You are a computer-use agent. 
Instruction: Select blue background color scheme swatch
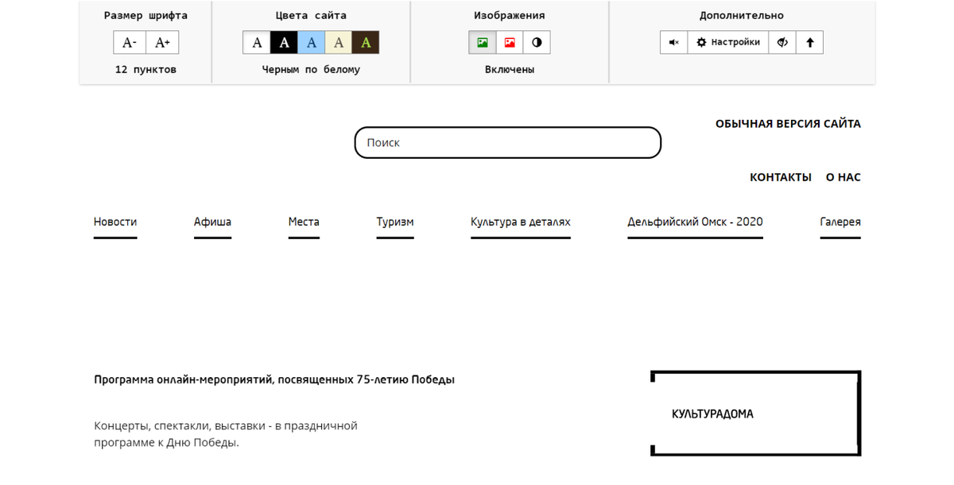coord(311,43)
